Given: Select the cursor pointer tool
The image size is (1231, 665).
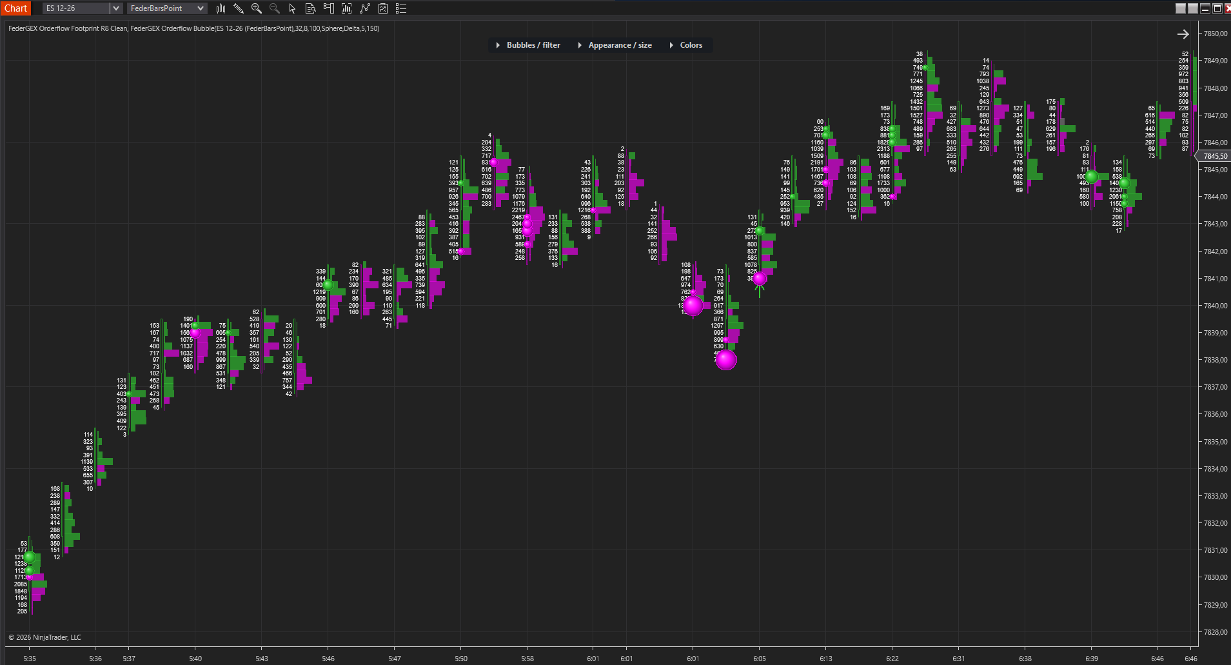Looking at the screenshot, I should (292, 8).
